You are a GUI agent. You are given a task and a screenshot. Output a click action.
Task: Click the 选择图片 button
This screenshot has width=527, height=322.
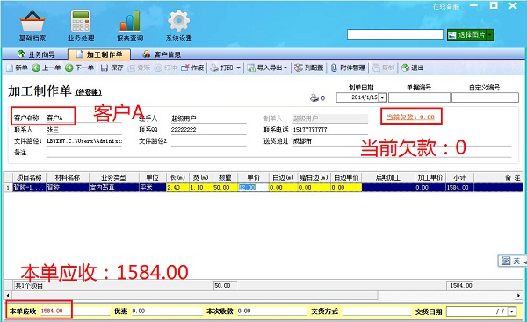466,34
